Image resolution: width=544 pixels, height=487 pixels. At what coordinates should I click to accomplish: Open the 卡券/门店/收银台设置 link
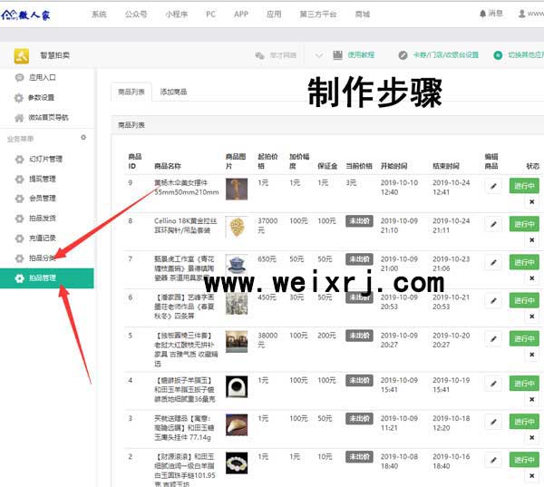[x=445, y=55]
